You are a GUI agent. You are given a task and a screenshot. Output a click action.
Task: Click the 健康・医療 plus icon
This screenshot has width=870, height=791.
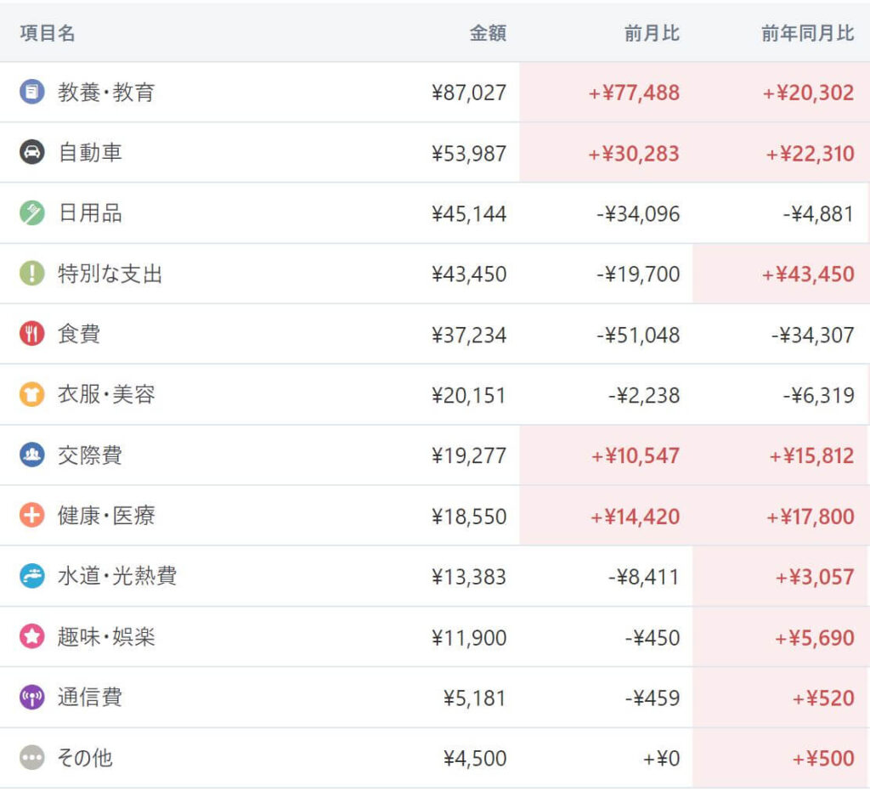click(x=31, y=516)
